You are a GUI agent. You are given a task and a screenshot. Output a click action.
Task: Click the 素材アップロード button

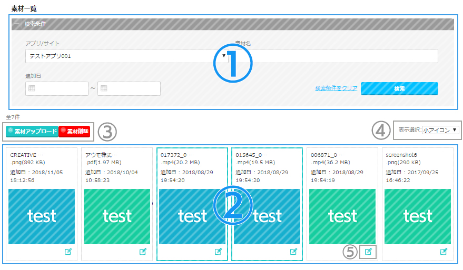32,131
